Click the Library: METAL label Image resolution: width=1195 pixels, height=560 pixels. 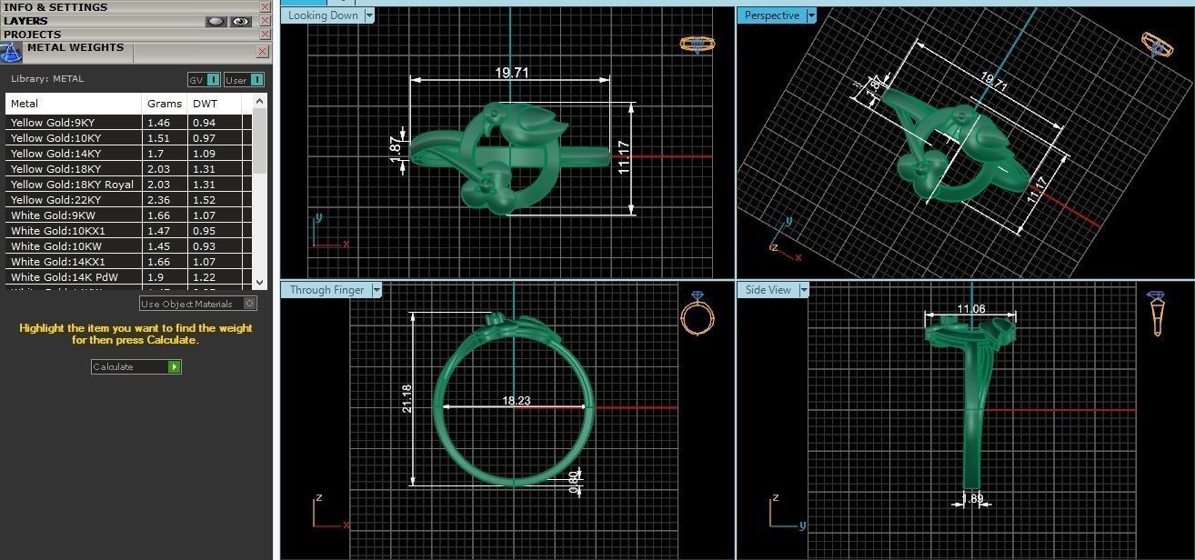(x=47, y=79)
